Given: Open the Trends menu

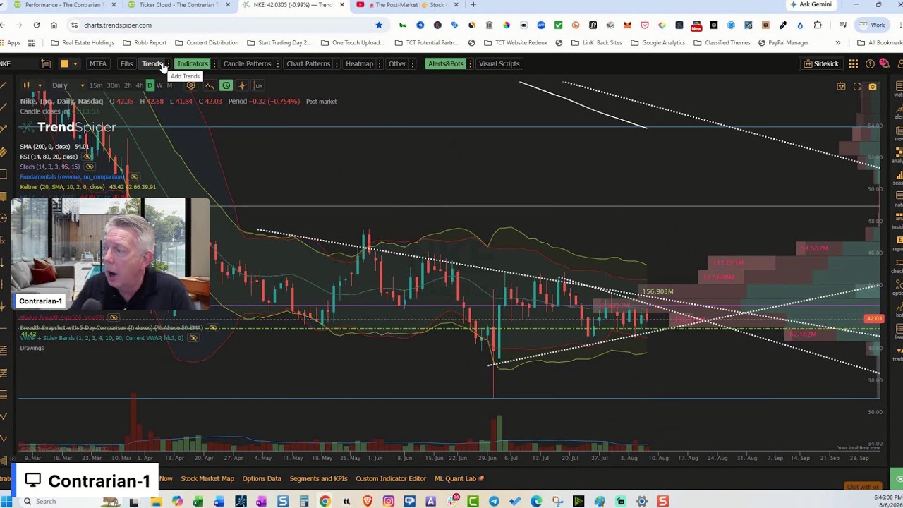Looking at the screenshot, I should 152,64.
